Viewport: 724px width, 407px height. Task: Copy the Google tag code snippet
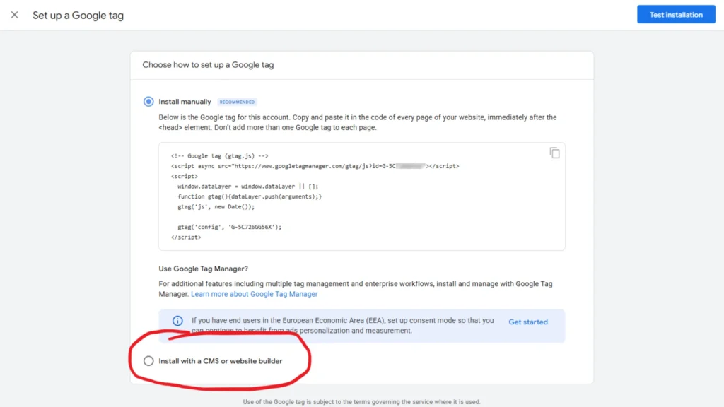click(x=555, y=153)
